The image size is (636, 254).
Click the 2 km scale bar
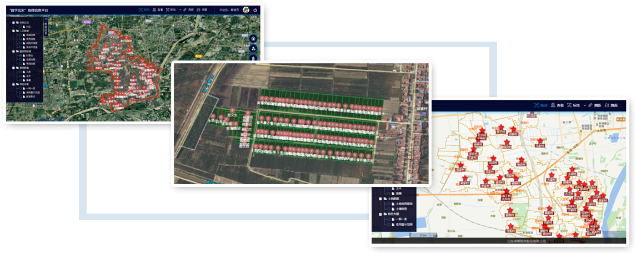[x=422, y=235]
